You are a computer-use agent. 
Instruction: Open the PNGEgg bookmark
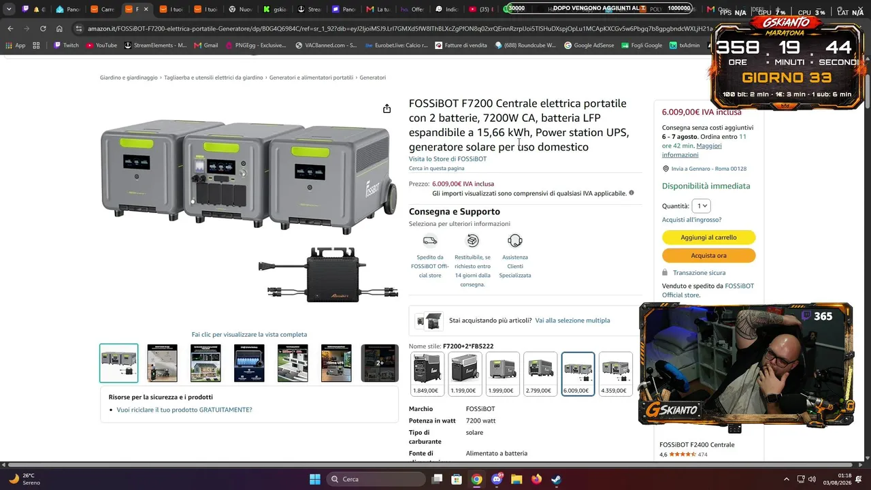click(x=255, y=45)
